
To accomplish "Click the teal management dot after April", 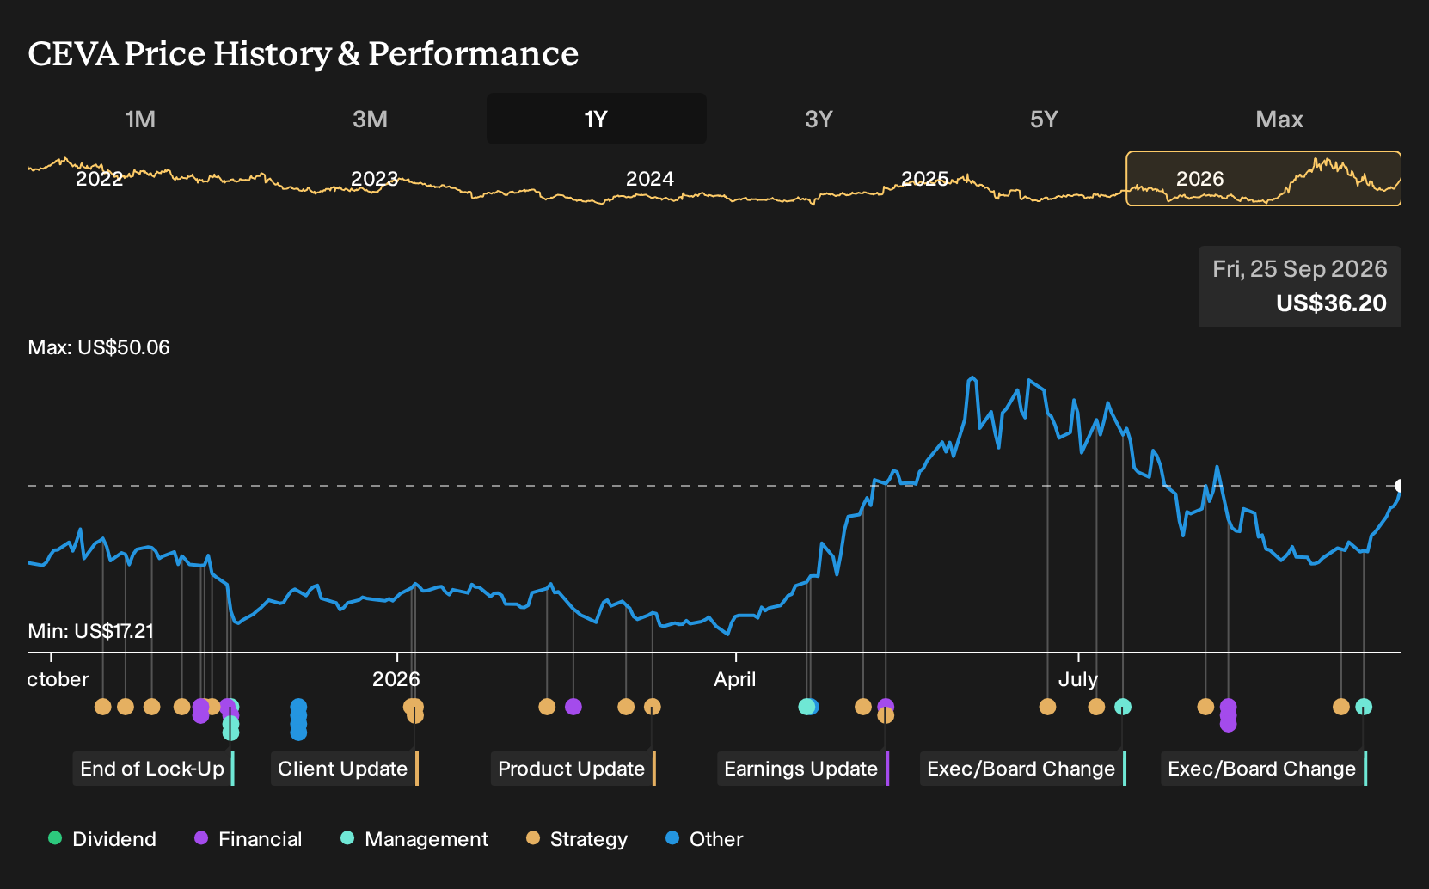I will tap(806, 707).
